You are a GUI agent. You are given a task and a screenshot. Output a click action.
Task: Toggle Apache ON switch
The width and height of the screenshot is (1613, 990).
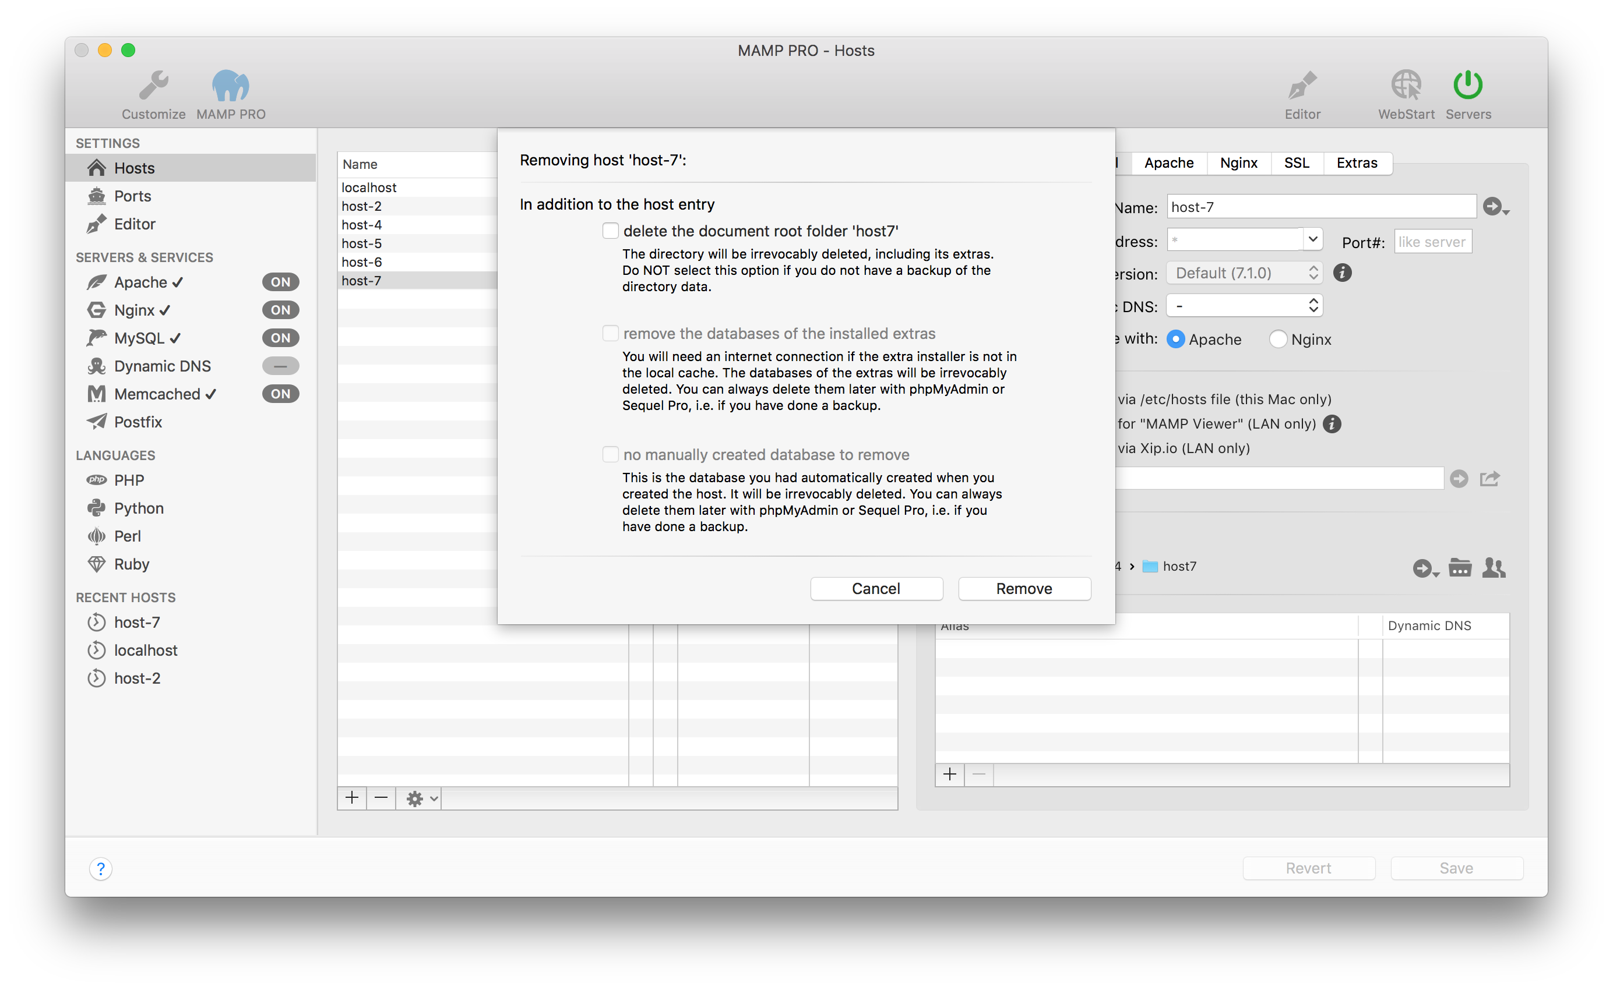280,282
